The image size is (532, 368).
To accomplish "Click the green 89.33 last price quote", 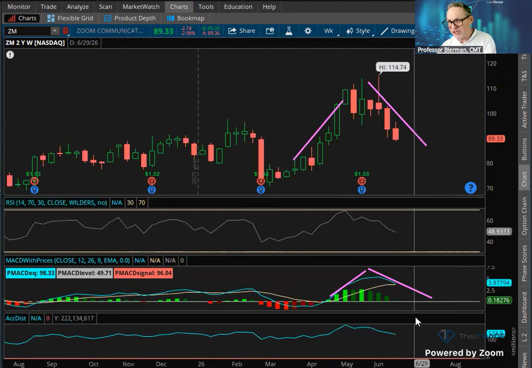I will [163, 31].
